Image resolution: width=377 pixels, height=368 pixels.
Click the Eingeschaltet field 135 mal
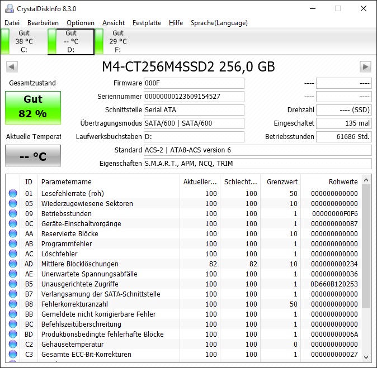(x=344, y=123)
